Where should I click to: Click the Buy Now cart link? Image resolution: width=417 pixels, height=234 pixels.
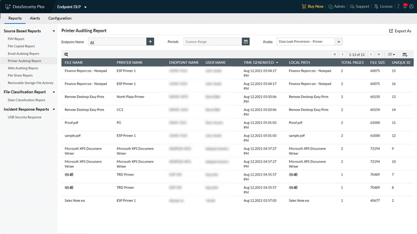point(312,6)
